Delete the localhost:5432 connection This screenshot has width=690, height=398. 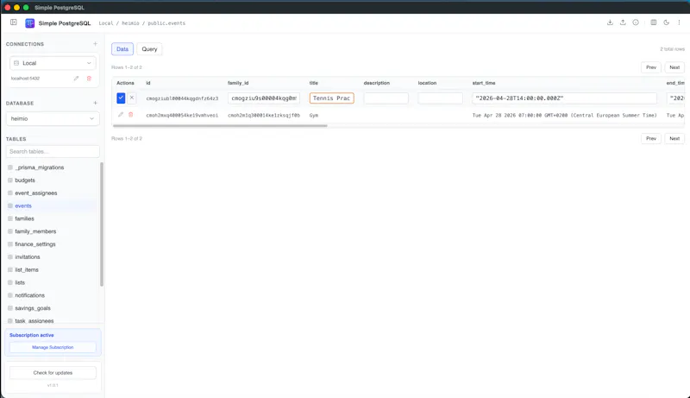point(89,79)
